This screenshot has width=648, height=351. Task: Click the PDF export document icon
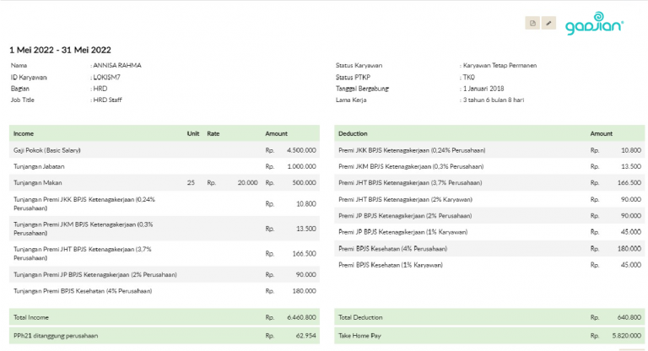tap(532, 23)
